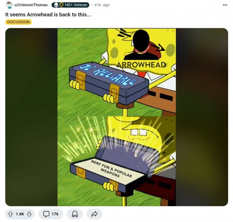
Task: Click the blurred left image background
Action: 31,117
